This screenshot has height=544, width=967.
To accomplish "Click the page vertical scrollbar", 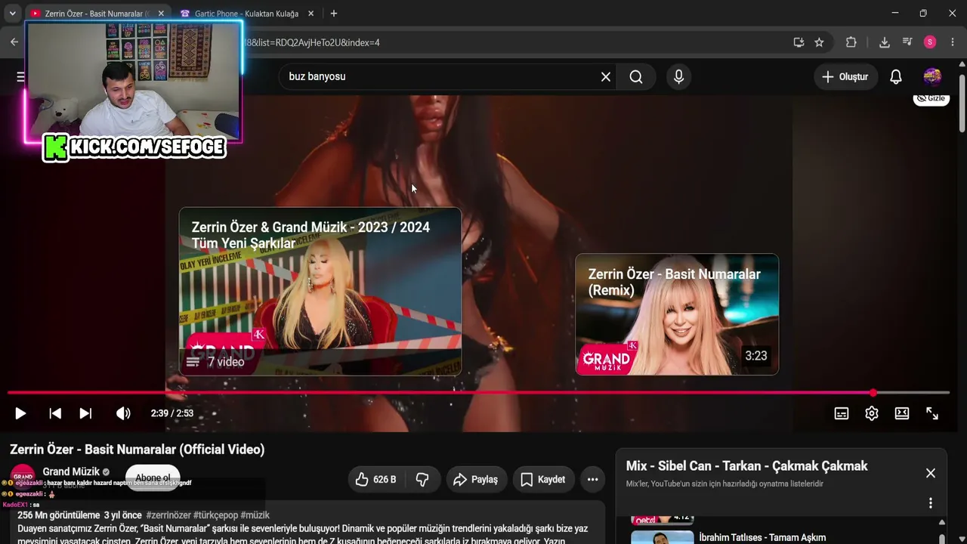I will click(x=962, y=102).
